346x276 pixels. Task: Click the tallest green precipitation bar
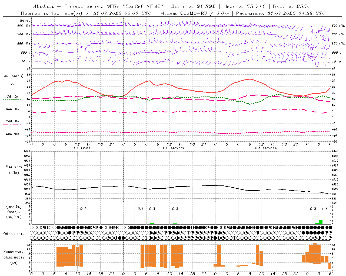coord(321,222)
